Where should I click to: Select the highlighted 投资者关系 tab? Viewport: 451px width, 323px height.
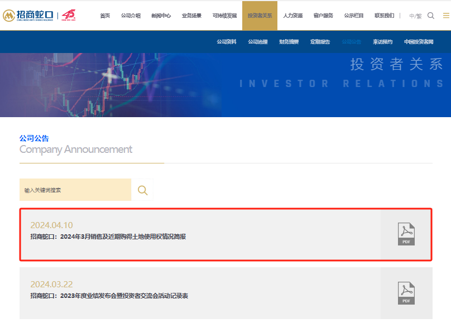[x=260, y=16]
